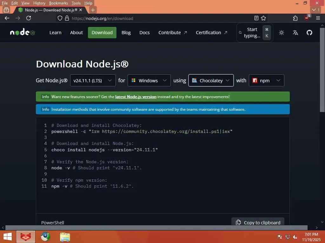Click the copy clipboard icon

point(238,222)
